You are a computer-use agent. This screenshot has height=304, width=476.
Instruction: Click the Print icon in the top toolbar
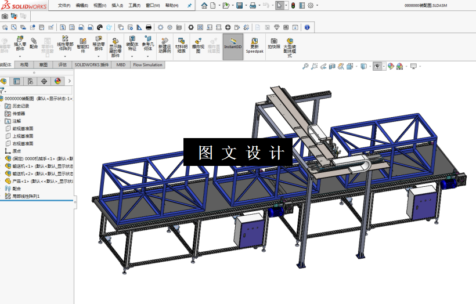253,5
